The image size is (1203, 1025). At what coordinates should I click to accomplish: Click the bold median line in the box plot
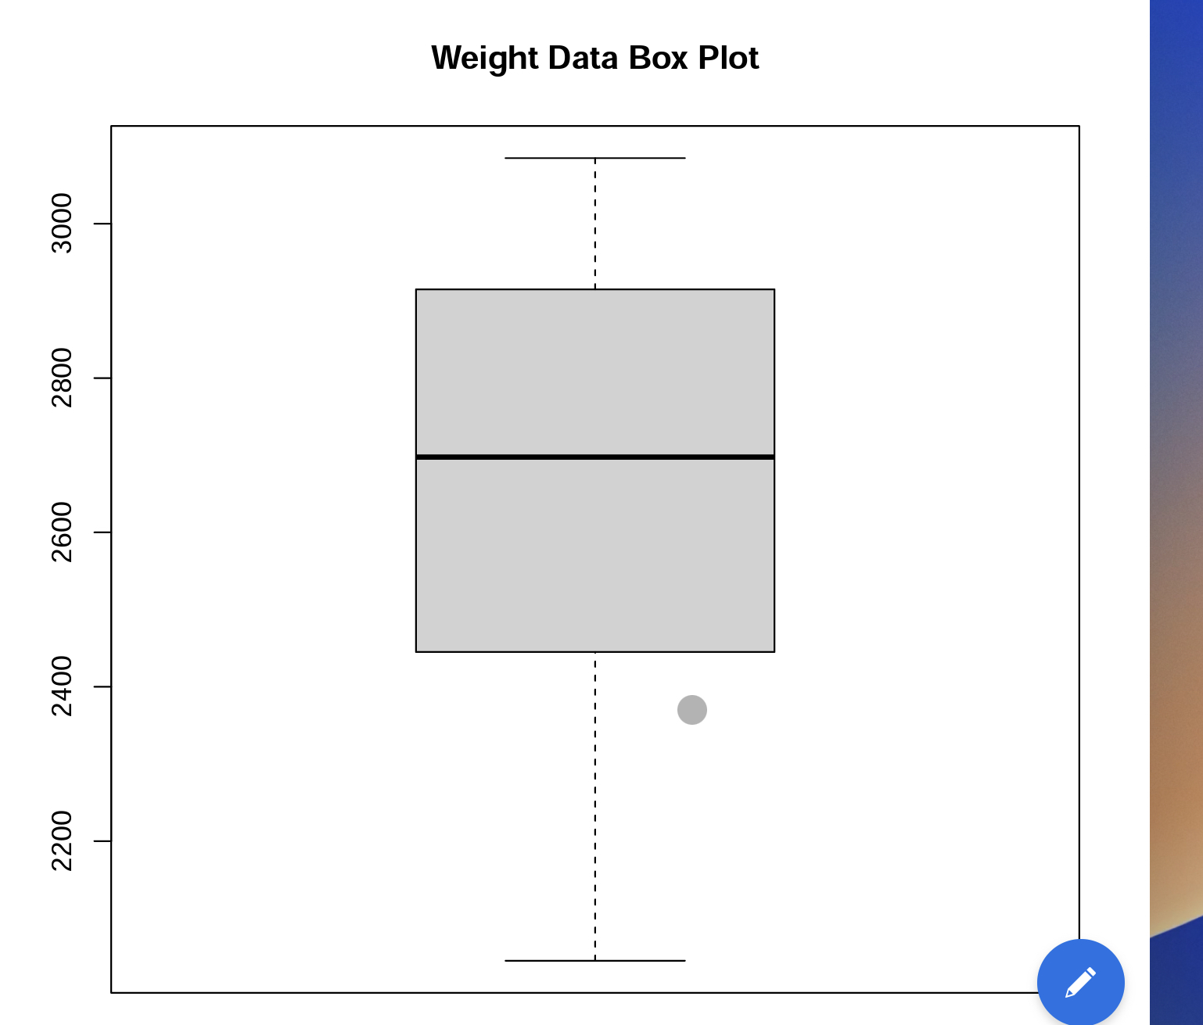tap(594, 456)
